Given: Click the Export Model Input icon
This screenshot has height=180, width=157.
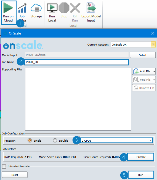Looking at the screenshot, I should pyautogui.click(x=91, y=7).
